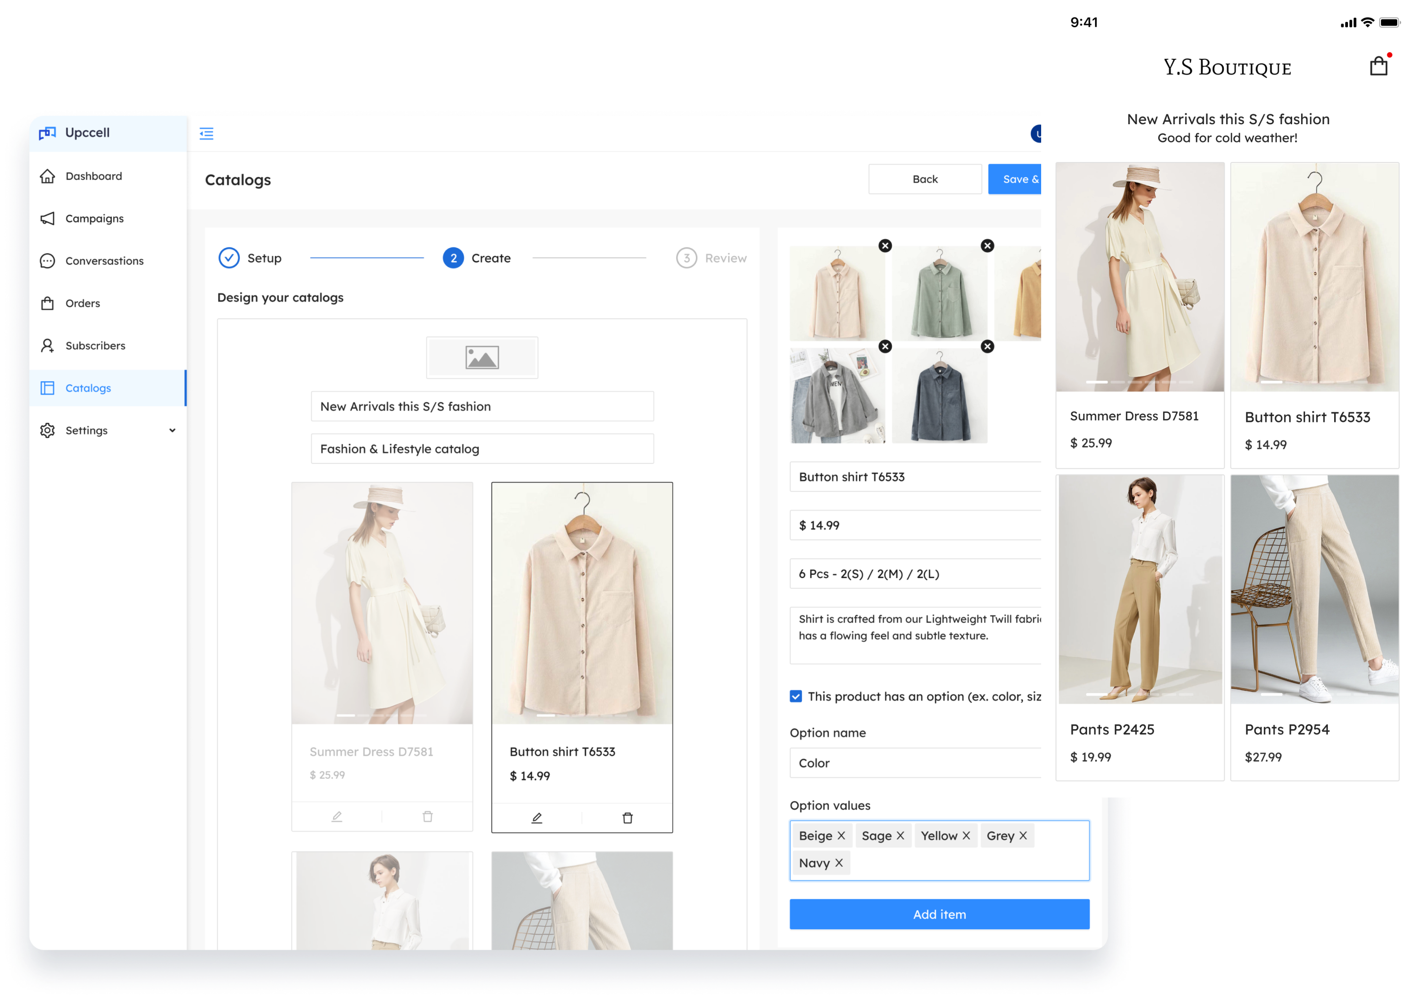Remove the Beige option value
This screenshot has width=1414, height=999.
841,836
